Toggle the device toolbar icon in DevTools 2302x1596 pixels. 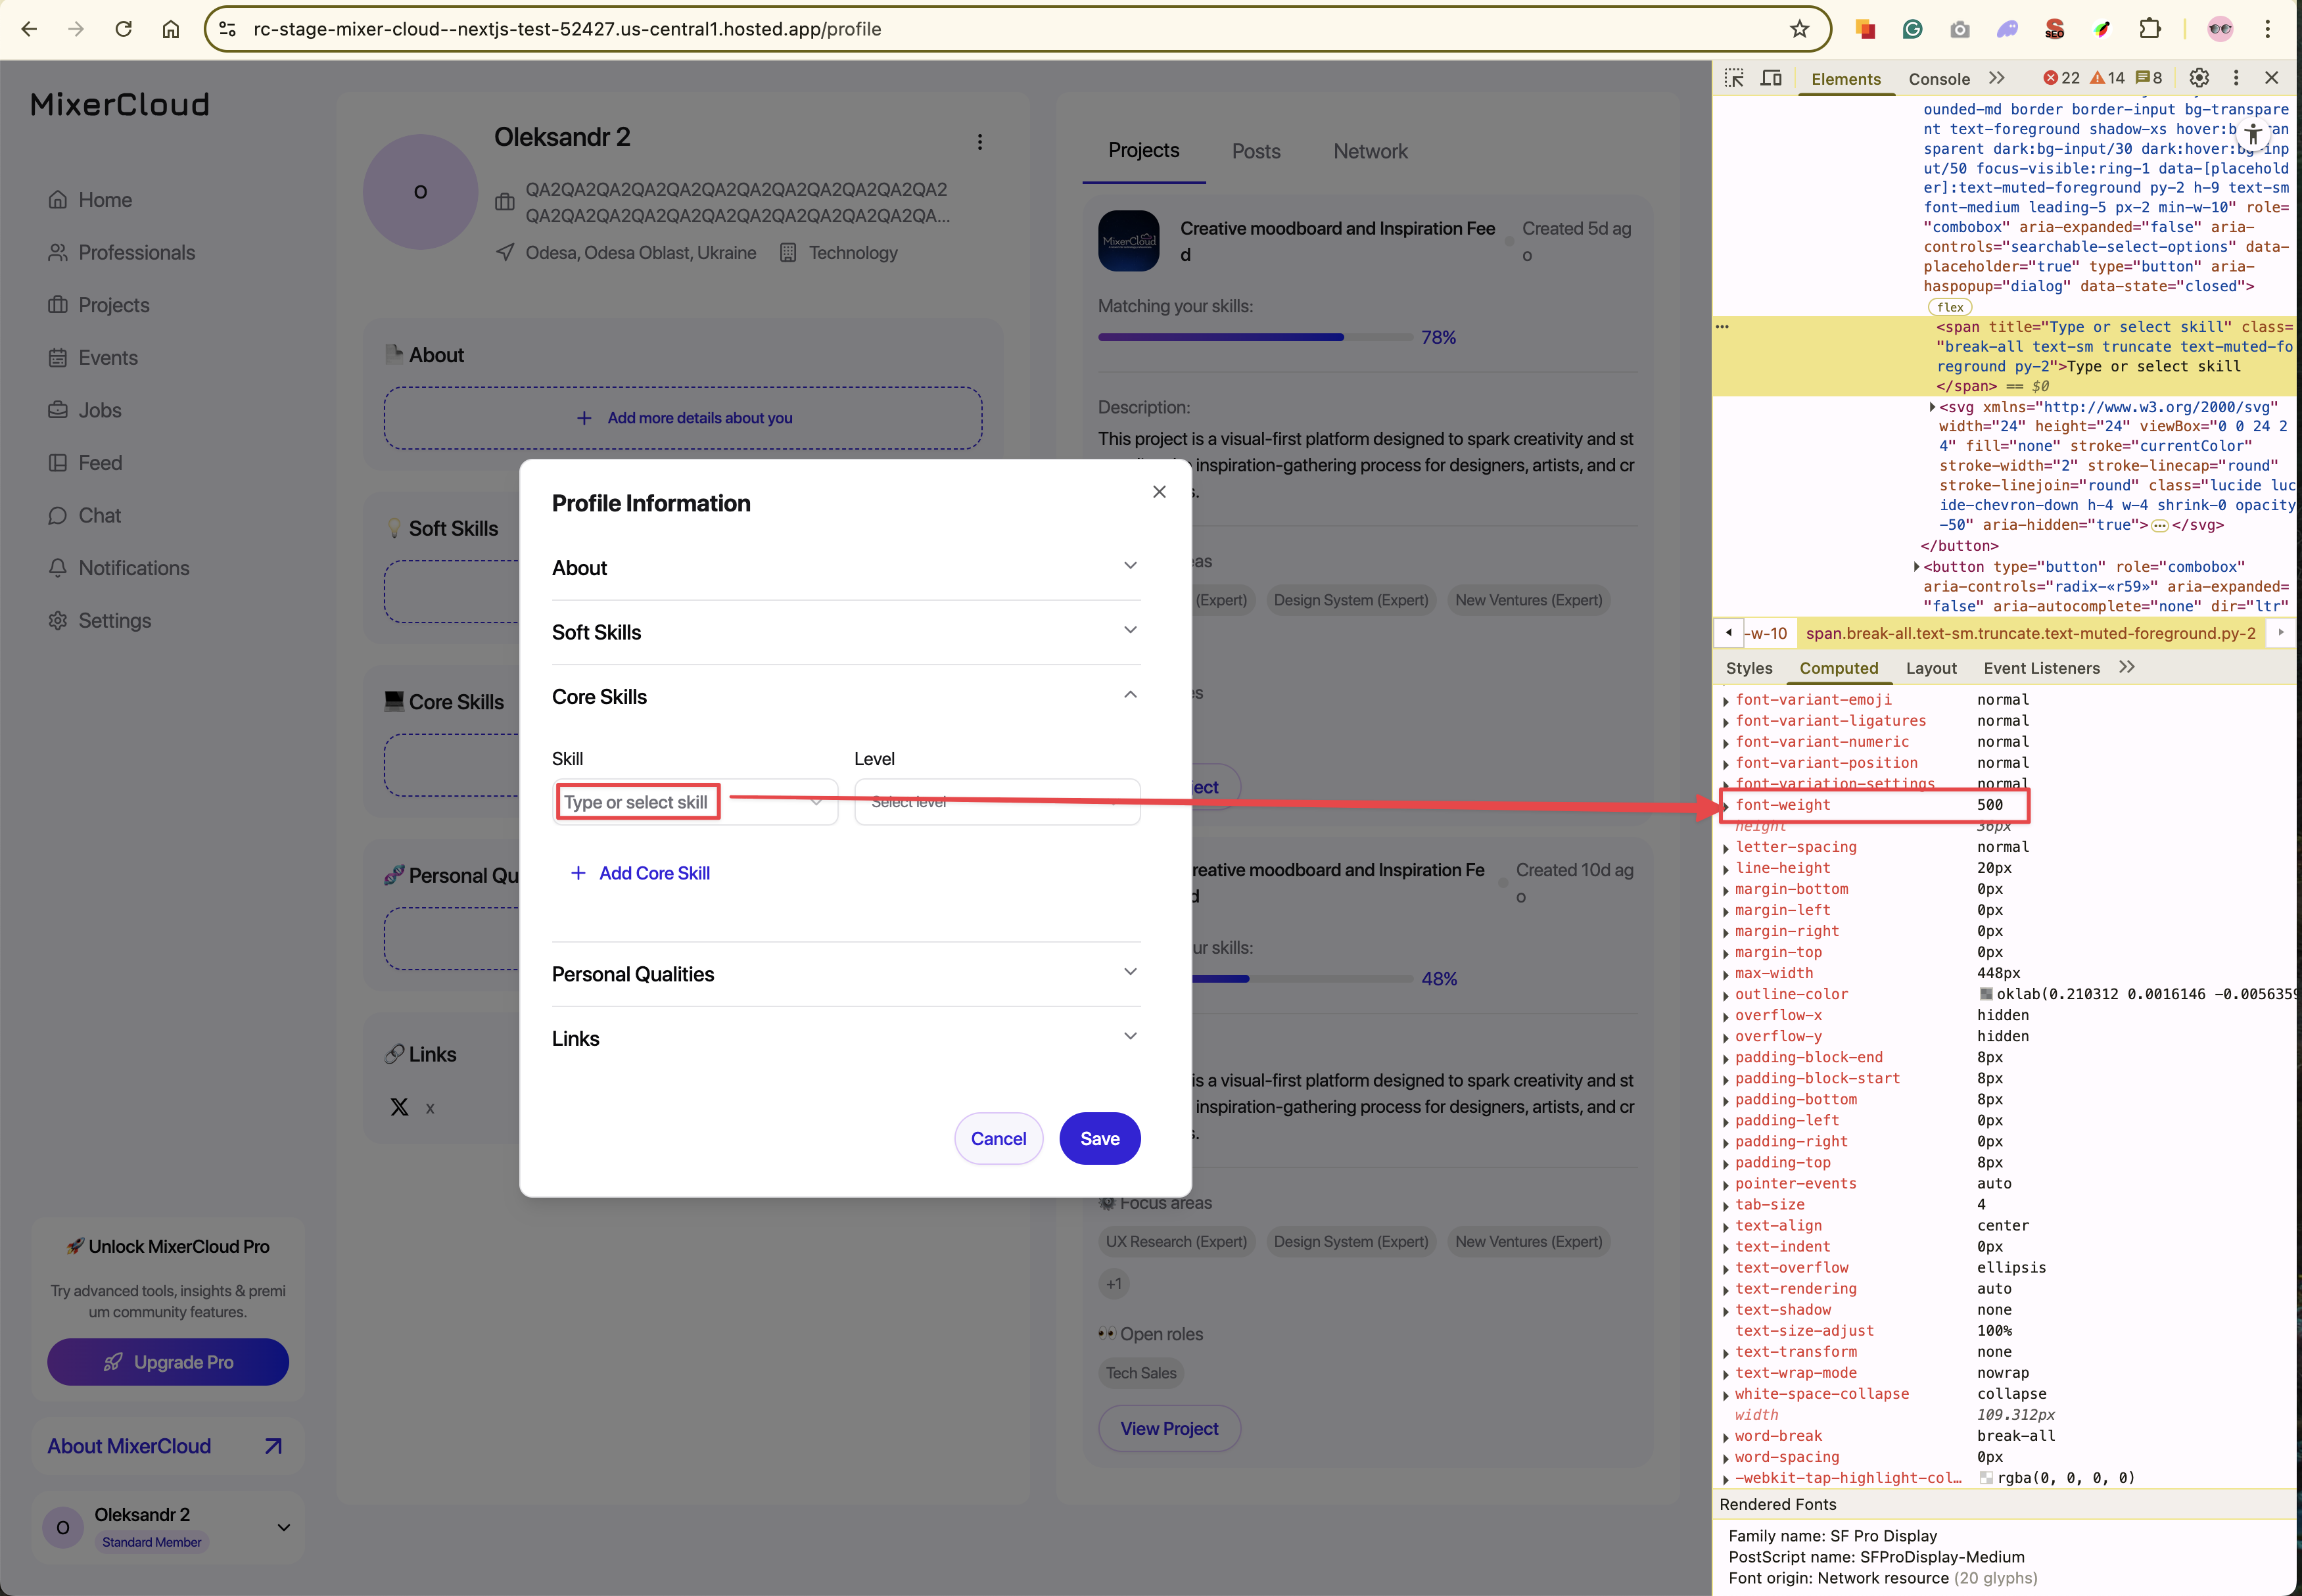click(1771, 78)
